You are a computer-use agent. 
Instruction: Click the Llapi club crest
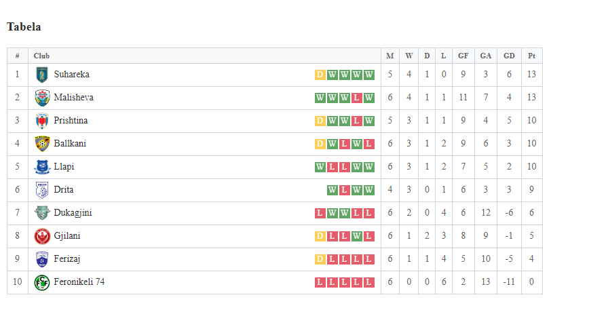[x=42, y=167]
